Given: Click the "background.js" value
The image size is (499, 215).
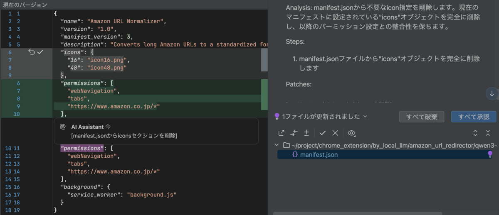Looking at the screenshot, I should (x=152, y=194).
